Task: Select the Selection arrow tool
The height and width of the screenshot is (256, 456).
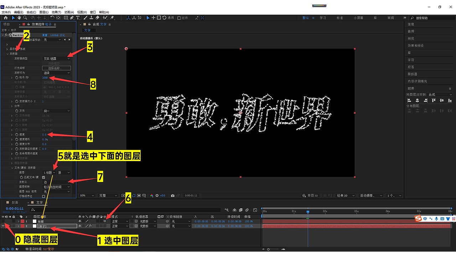Action: [12, 17]
